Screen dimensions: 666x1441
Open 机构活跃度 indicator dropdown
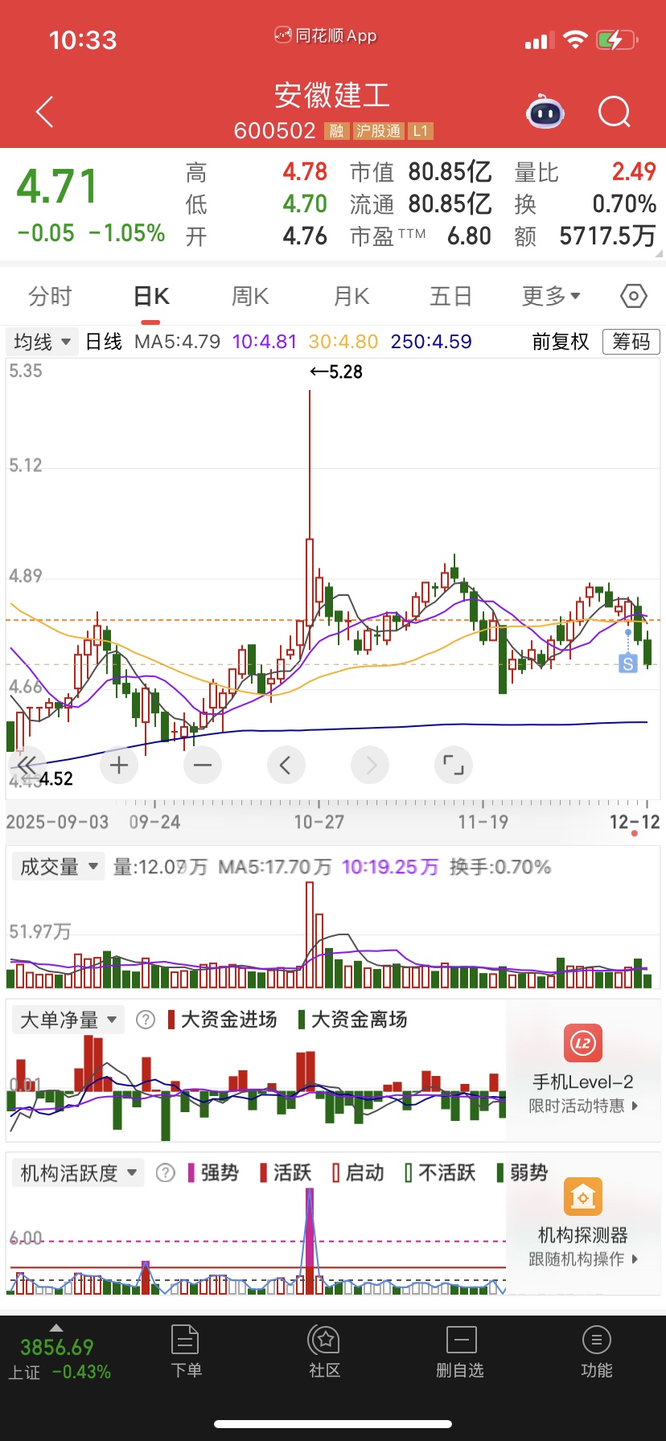click(79, 1172)
